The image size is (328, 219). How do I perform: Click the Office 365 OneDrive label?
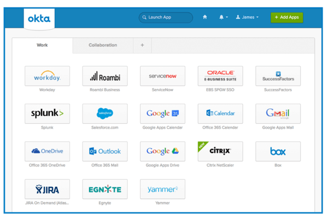(x=47, y=165)
